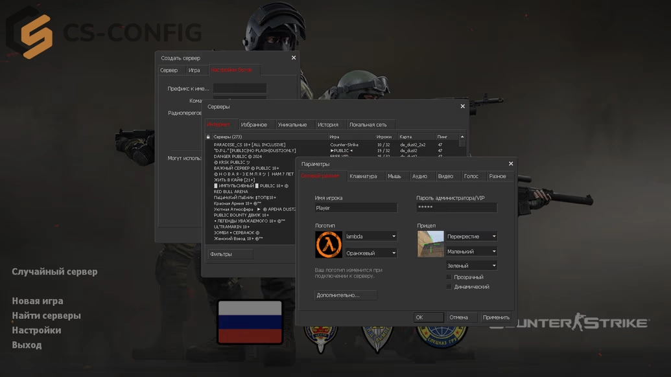The width and height of the screenshot is (671, 377).
Task: Open the Перекрестие crosshair type dropdown
Action: (x=471, y=236)
